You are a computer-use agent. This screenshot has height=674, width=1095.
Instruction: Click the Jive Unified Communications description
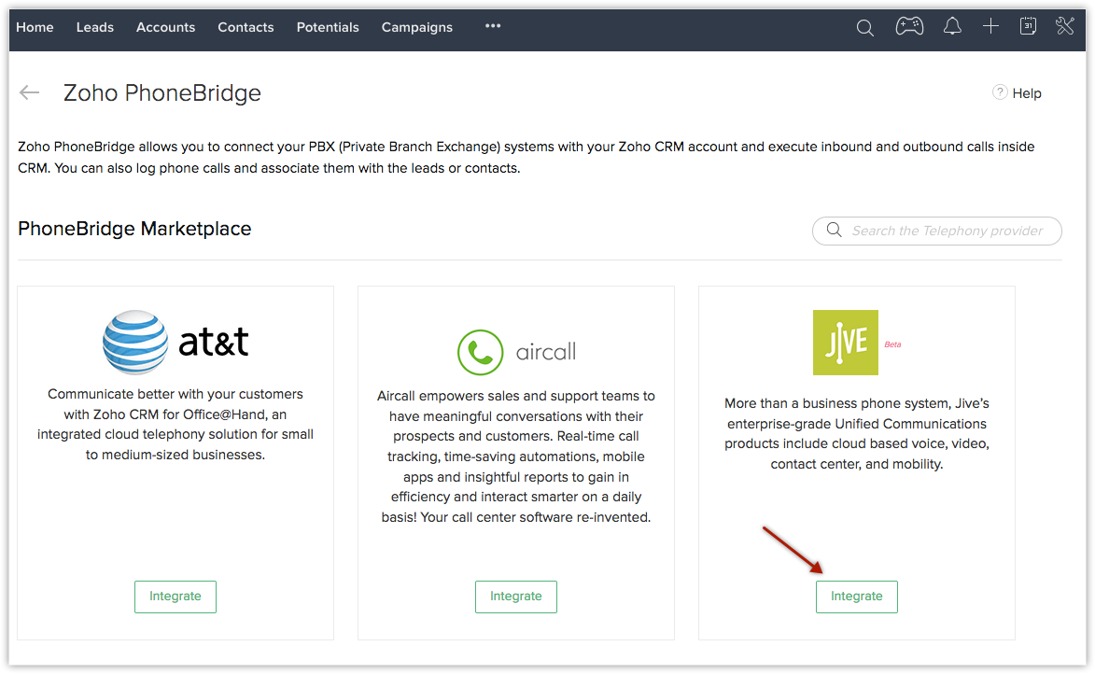[x=857, y=434]
